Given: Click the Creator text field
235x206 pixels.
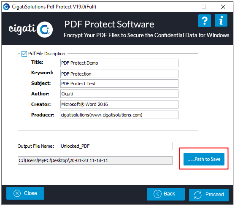Looking at the screenshot, I should [119, 104].
